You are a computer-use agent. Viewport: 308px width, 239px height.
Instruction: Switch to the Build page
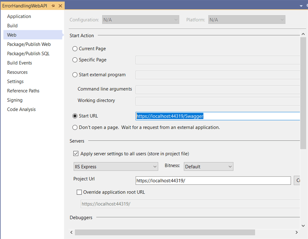point(12,26)
